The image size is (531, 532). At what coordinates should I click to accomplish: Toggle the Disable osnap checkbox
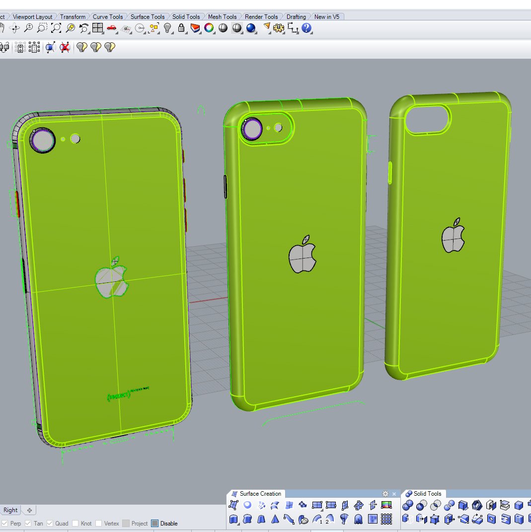[154, 524]
